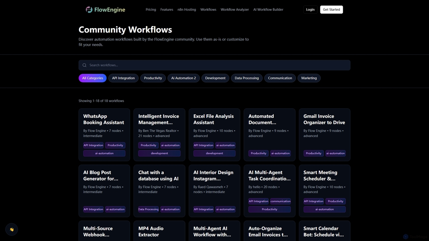Click Data Processing tag on Chat database card
Viewport: 429px width, 241px height.
point(148,209)
